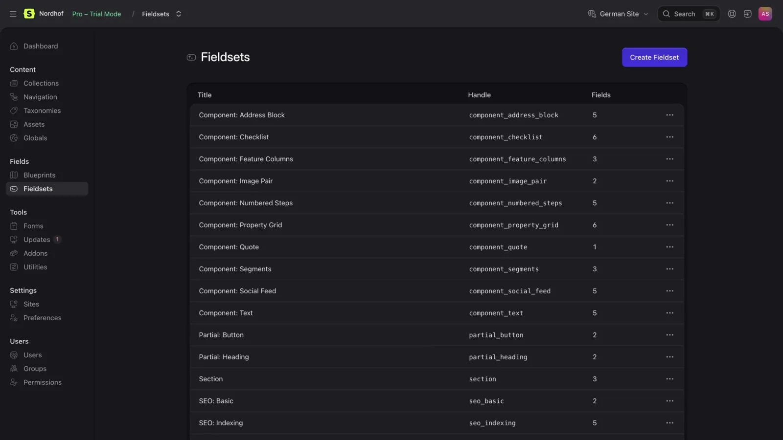
Task: Click the Blueprints sidebar icon
Action: click(x=14, y=175)
